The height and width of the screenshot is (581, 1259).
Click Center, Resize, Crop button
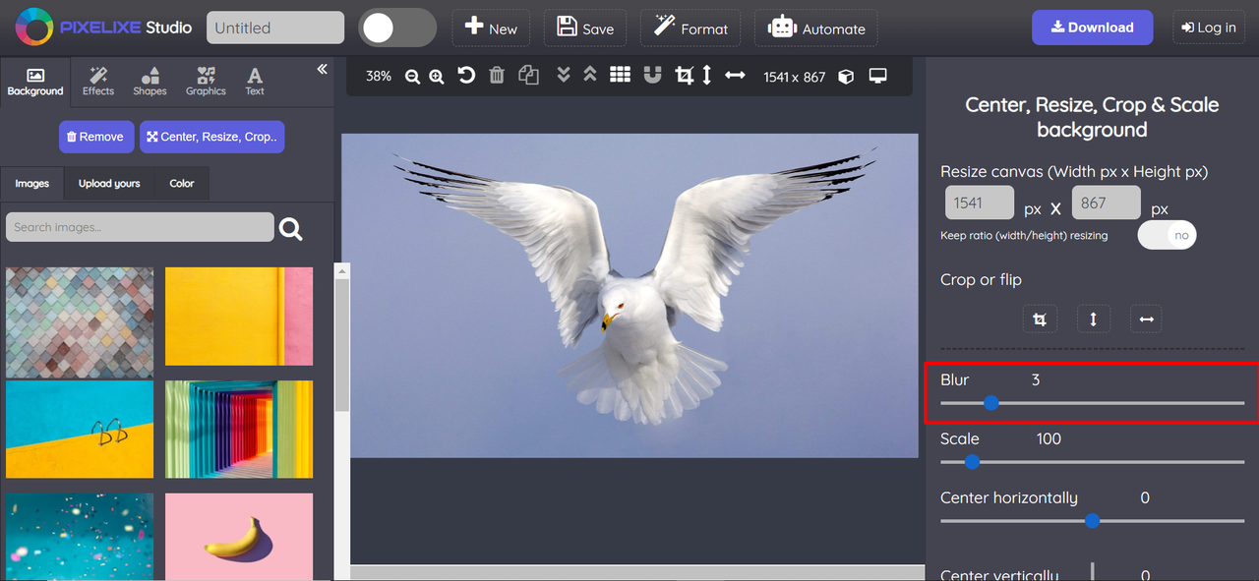coord(212,137)
